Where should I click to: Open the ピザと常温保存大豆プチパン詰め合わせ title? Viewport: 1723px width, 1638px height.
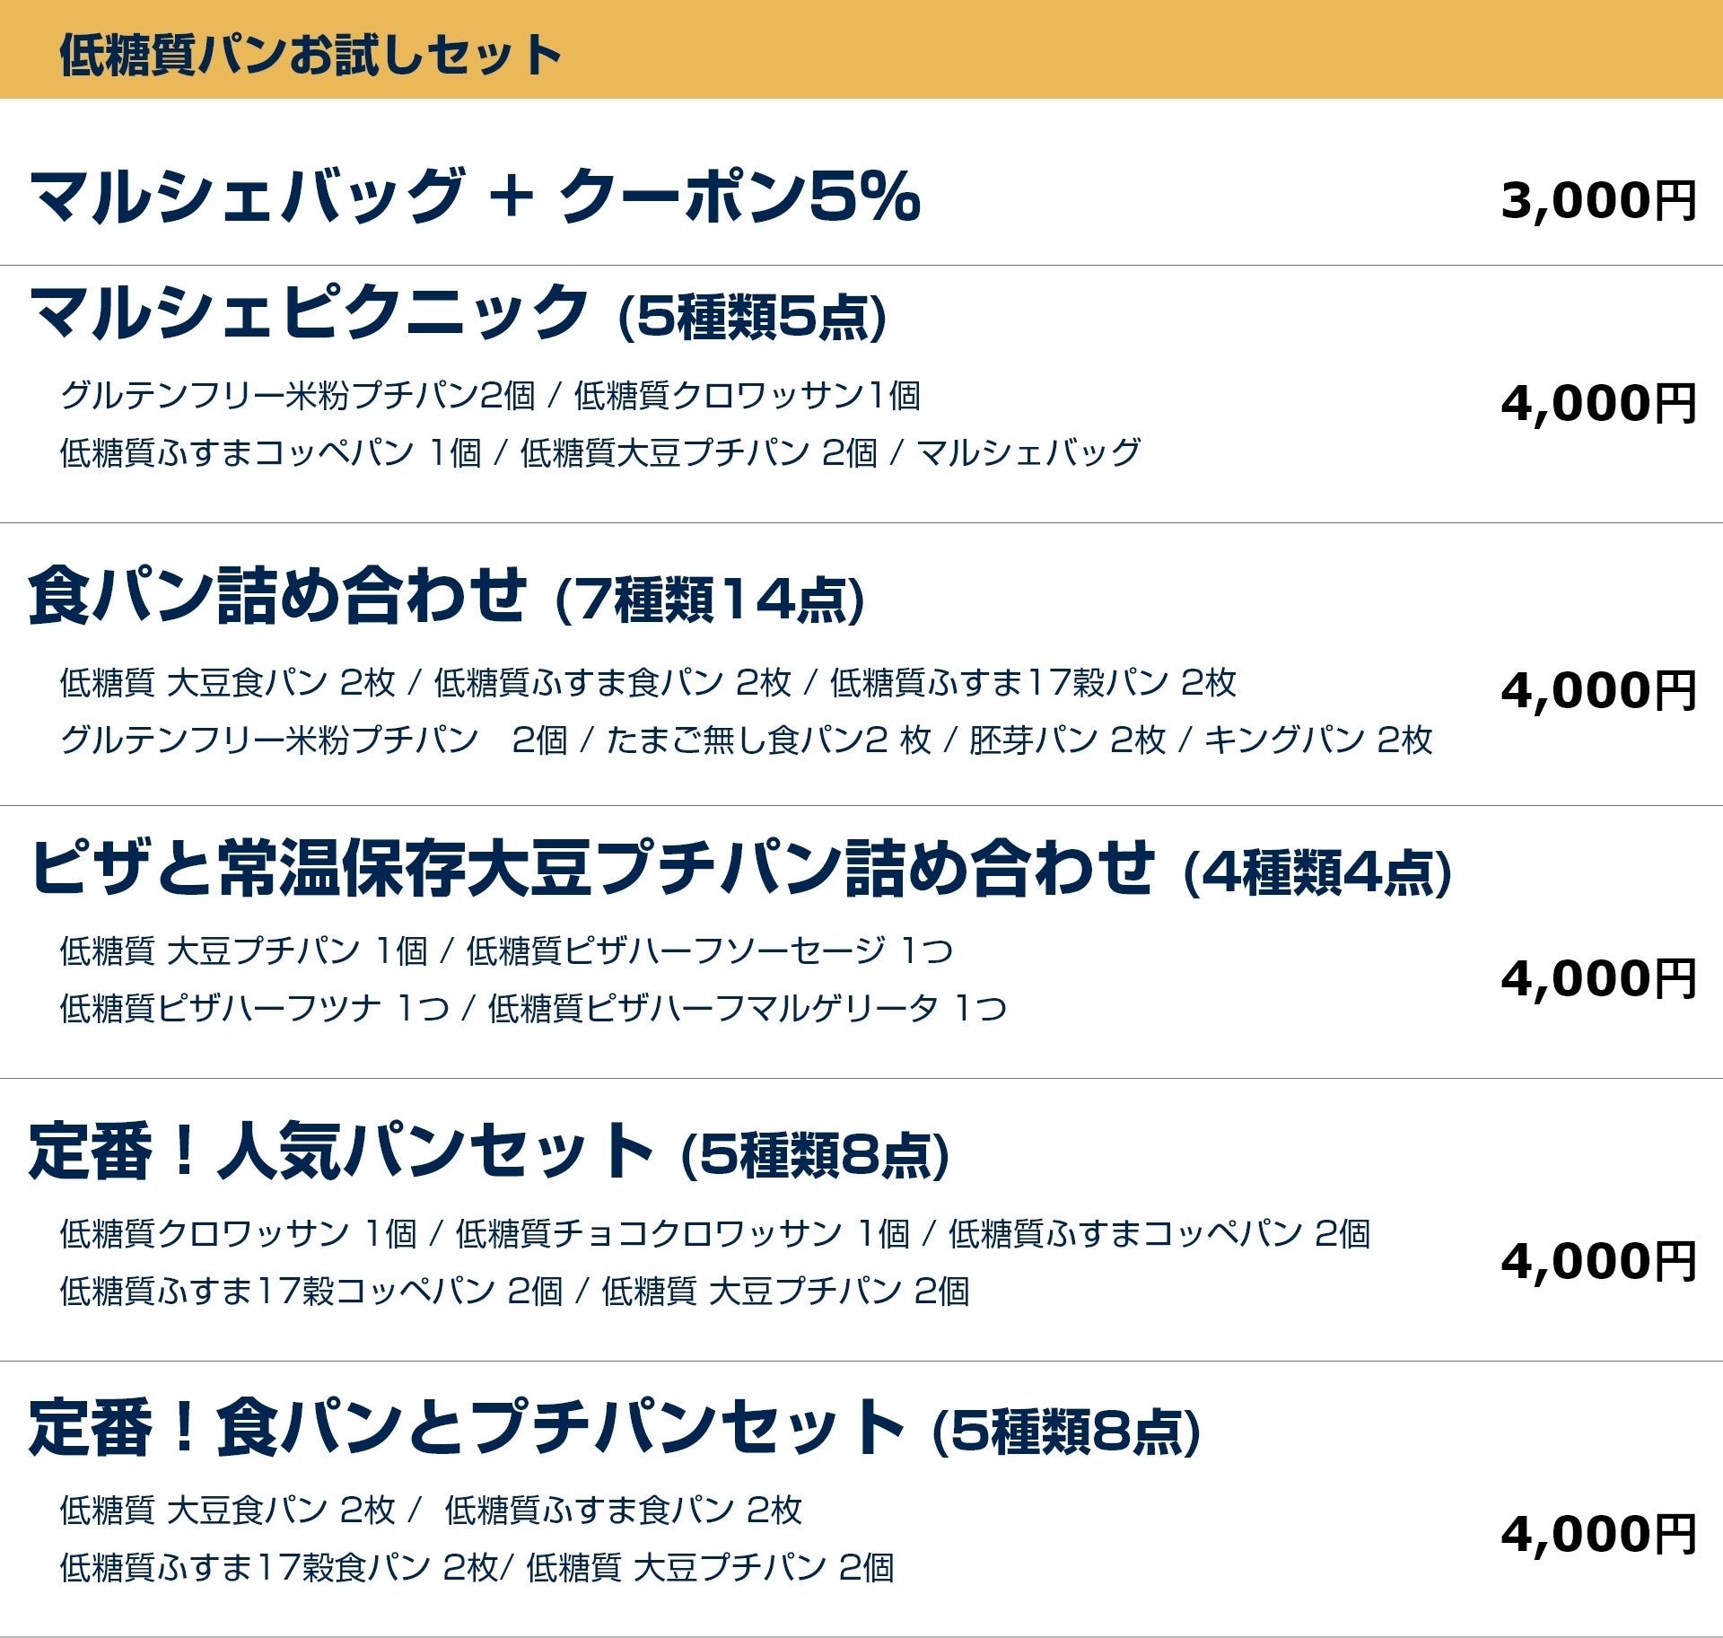coord(590,868)
